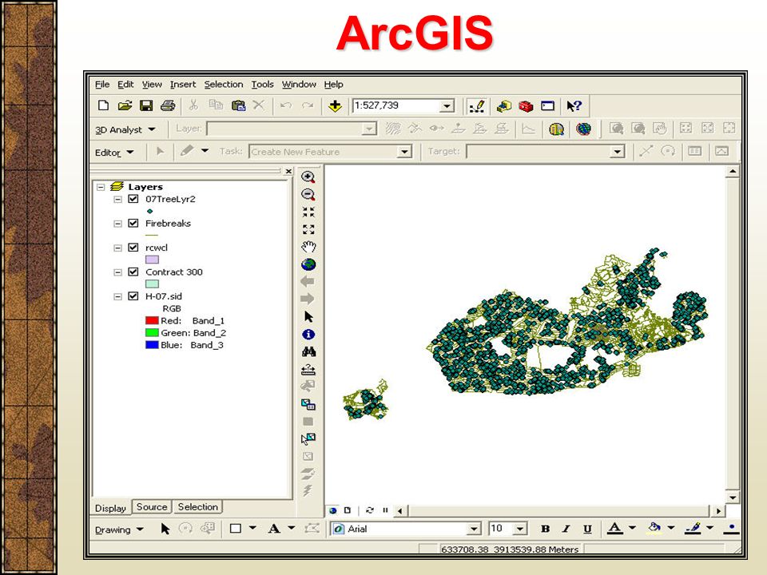
Task: Open the Drawing menu dropdown
Action: coord(119,529)
